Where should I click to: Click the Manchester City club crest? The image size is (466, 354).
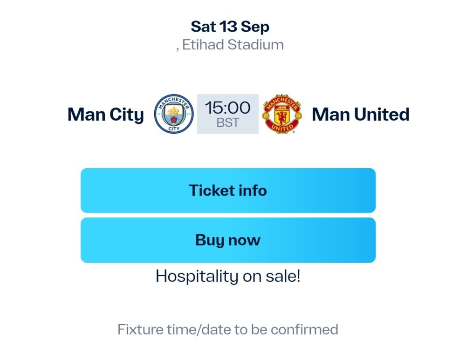point(174,114)
